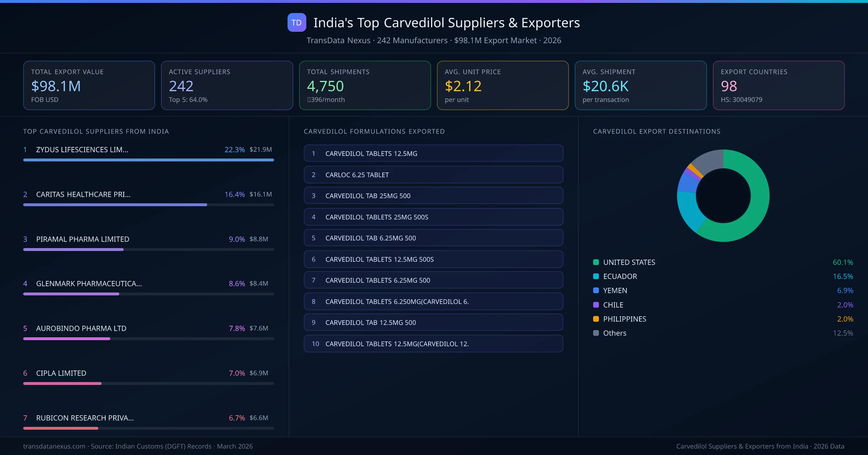Open Carvedilol Tablets 12.5mg formulation entry
Screen dimensions: 868x455
click(x=433, y=153)
